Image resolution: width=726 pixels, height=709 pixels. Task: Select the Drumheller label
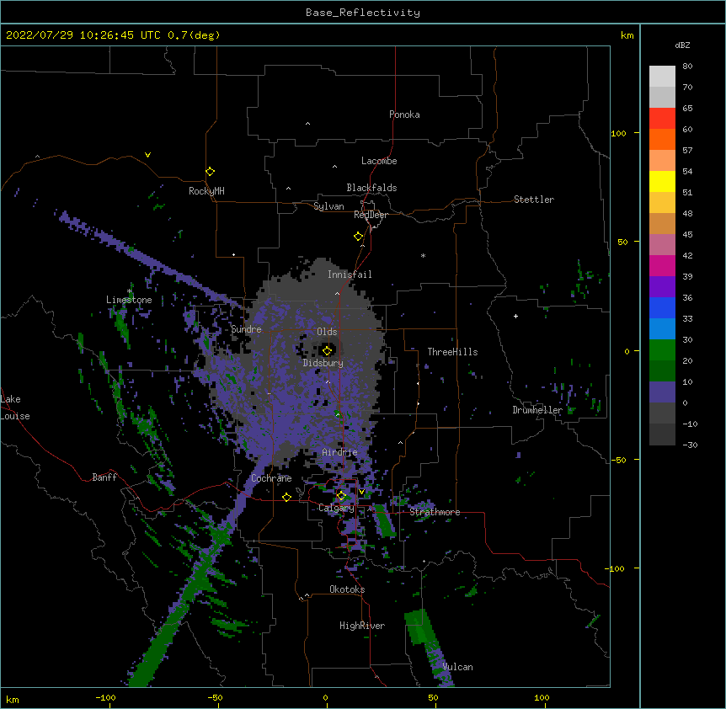[x=537, y=410]
